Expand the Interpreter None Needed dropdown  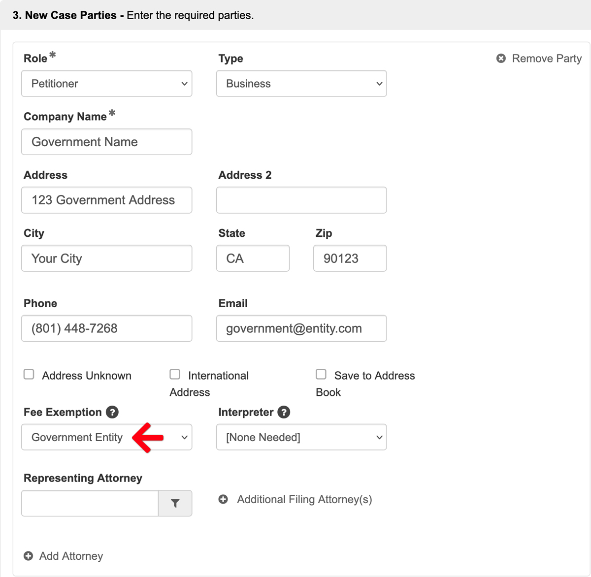click(301, 437)
